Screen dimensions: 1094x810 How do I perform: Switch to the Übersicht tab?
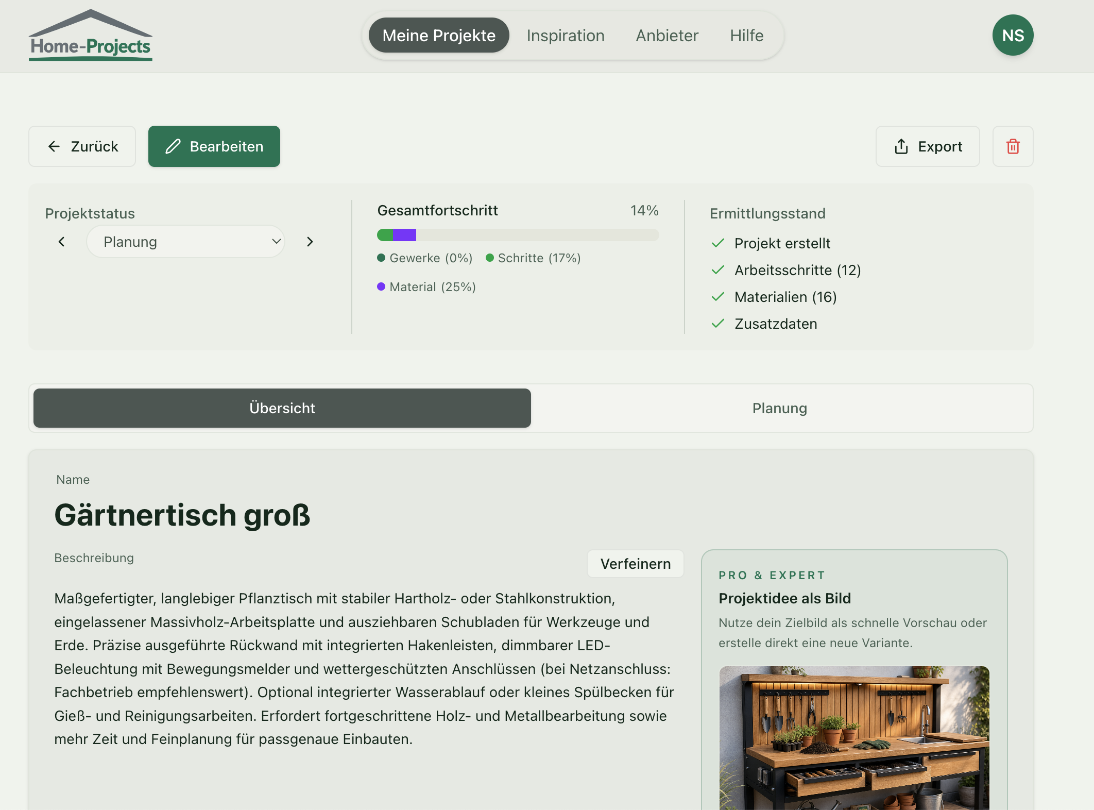(x=282, y=408)
